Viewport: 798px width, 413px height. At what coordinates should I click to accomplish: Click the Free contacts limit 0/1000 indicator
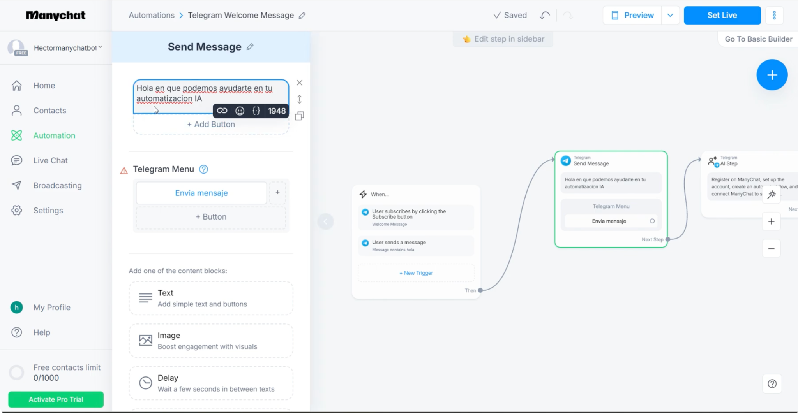coord(55,373)
